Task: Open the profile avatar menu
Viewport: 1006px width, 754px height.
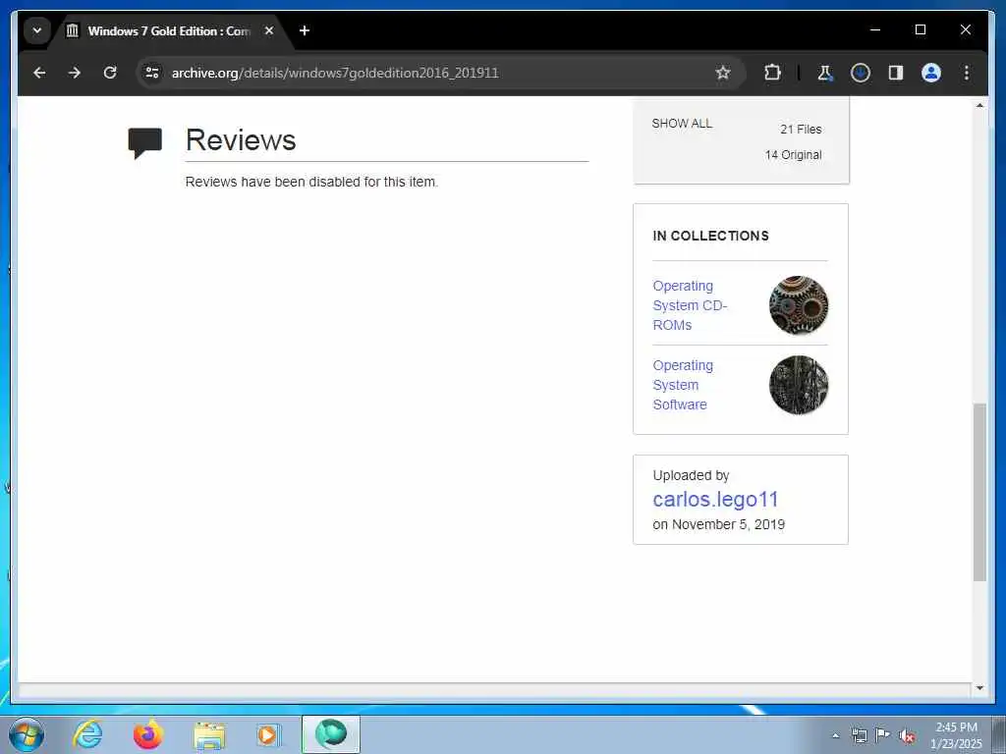Action: pos(931,73)
